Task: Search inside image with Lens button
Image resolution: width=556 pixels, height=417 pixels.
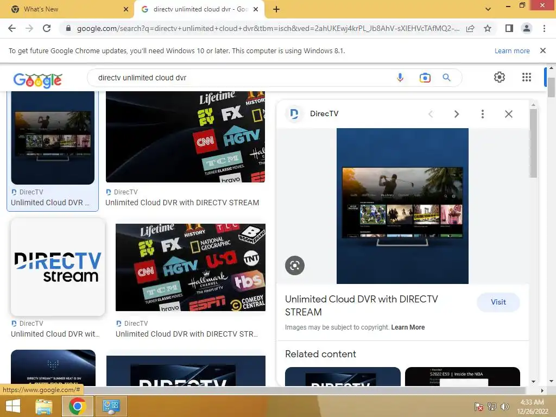Action: pyautogui.click(x=295, y=265)
